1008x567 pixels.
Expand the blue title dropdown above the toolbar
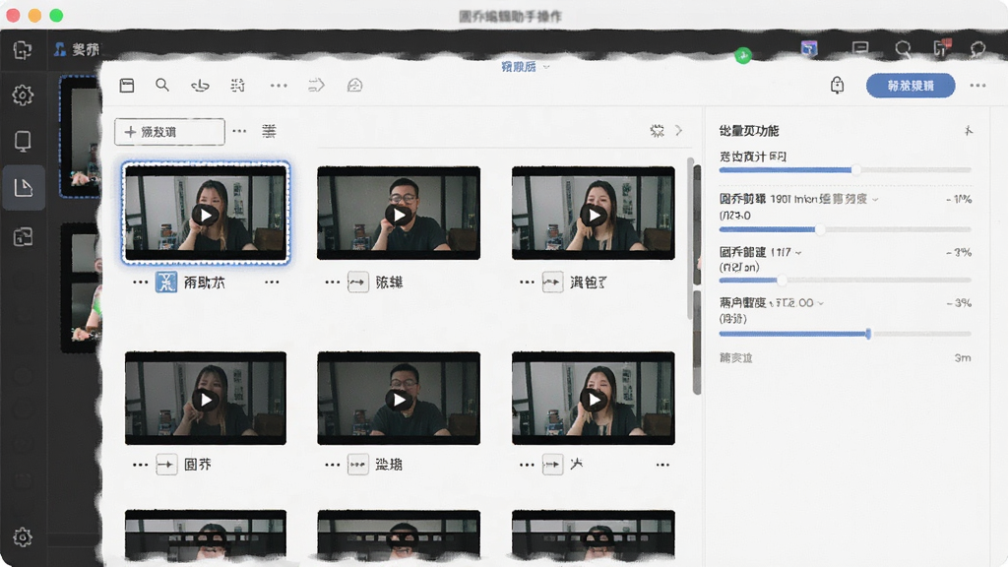(x=526, y=66)
